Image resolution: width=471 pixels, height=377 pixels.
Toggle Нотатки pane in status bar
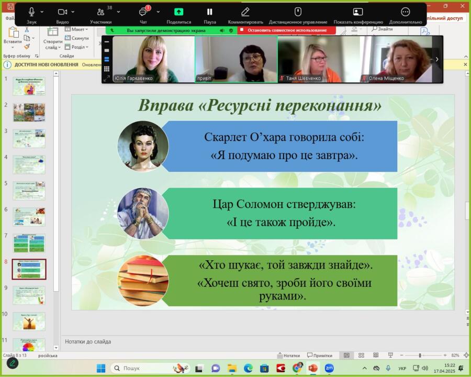(288, 356)
